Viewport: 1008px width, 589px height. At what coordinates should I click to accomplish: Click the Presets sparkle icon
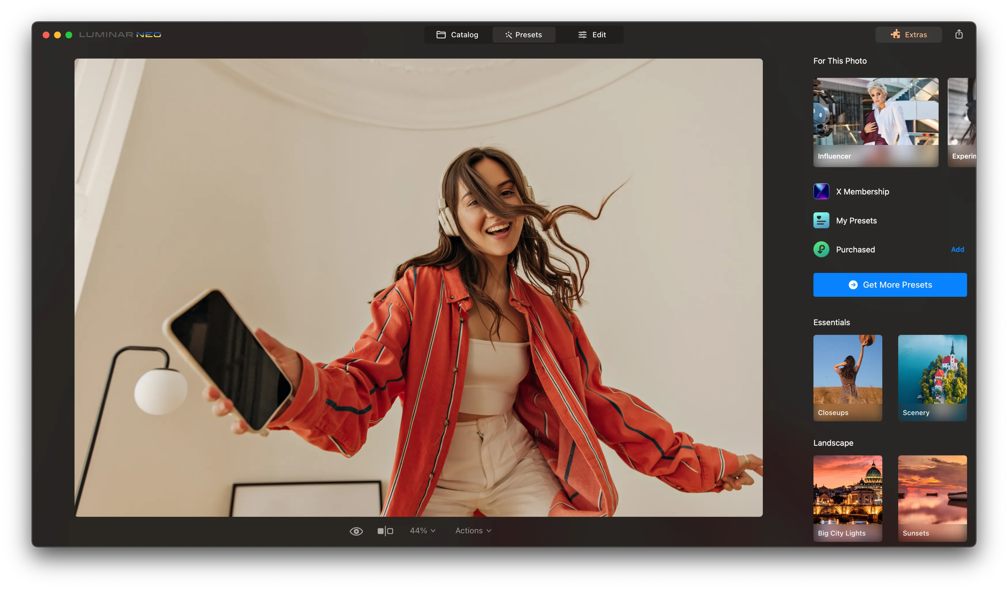508,35
